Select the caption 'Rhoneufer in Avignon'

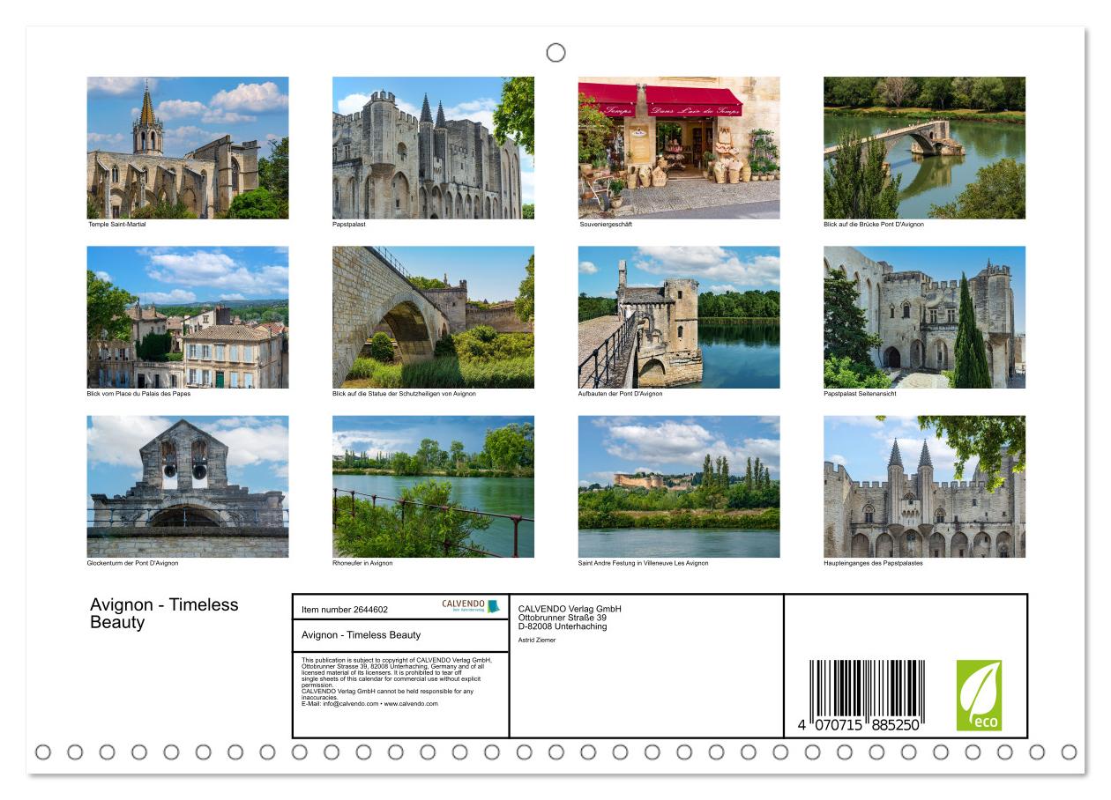pos(362,563)
